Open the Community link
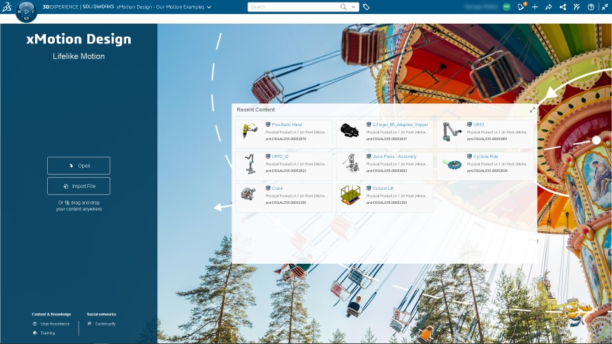Image resolution: width=612 pixels, height=344 pixels. pos(105,324)
